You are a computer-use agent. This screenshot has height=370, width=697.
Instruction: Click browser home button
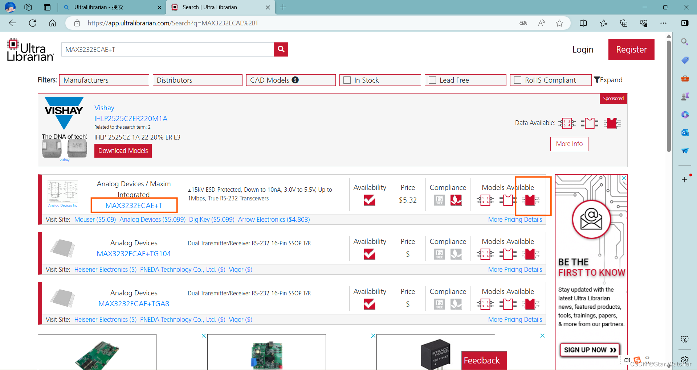coord(53,23)
